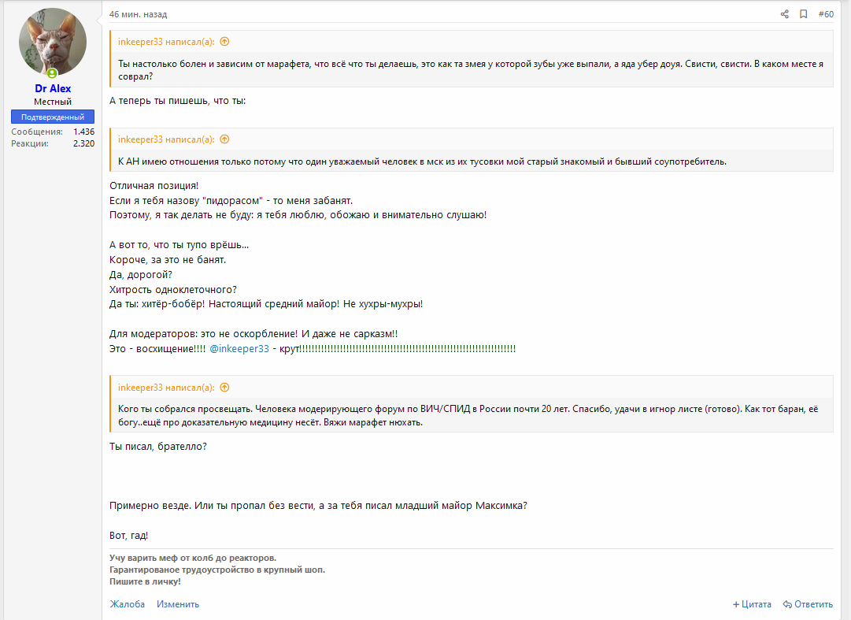Open the @inkeeper33 mention in the post body
851x620 pixels.
point(239,348)
